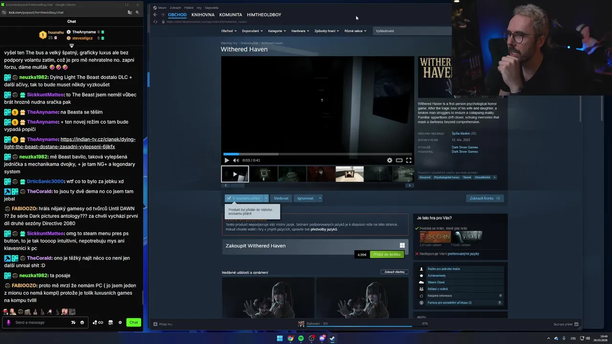
Task: Open the shop icon in Kick chat bar
Action: click(110, 322)
